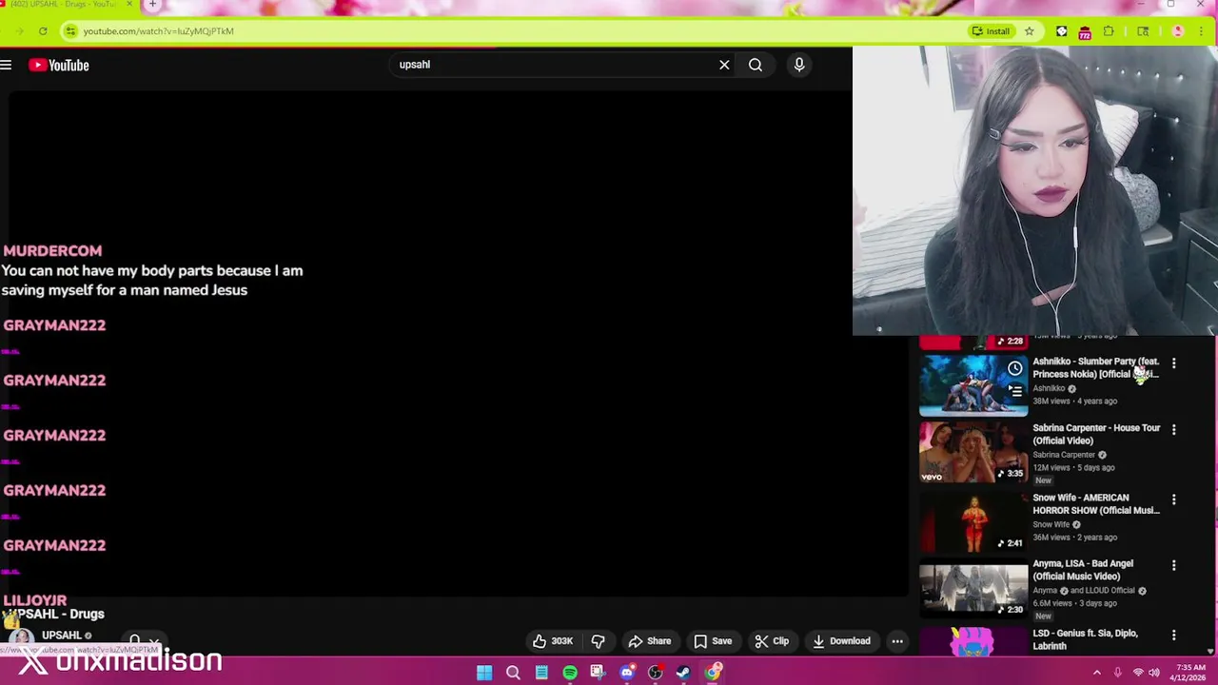The image size is (1218, 685).
Task: Open the red extension with 772 badge
Action: coord(1085,32)
